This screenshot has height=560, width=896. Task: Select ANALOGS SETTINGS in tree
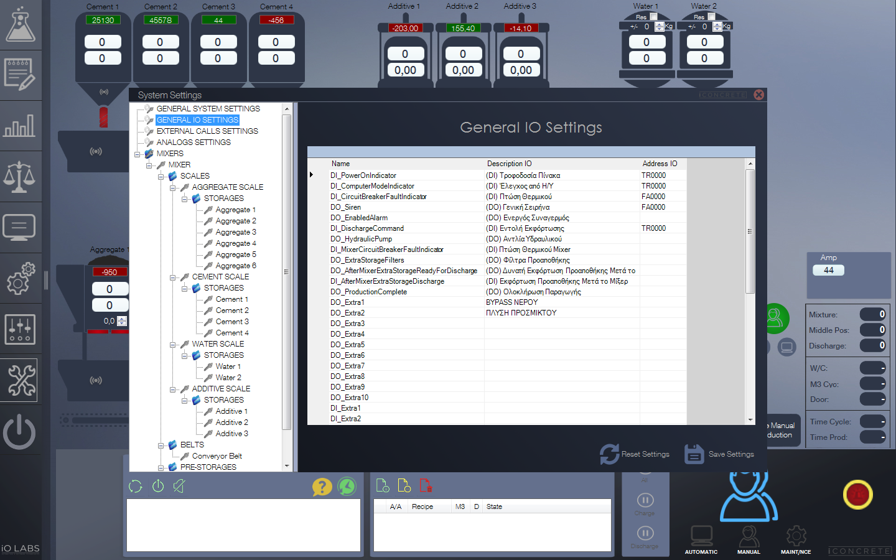point(194,142)
